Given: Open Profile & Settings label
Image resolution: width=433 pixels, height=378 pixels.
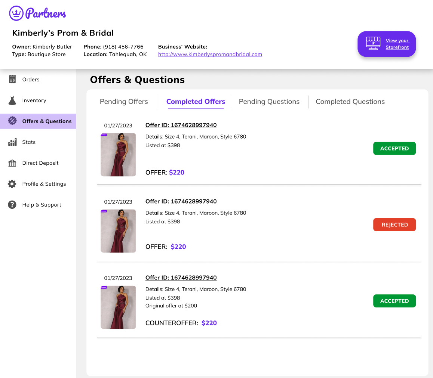Looking at the screenshot, I should tap(44, 184).
